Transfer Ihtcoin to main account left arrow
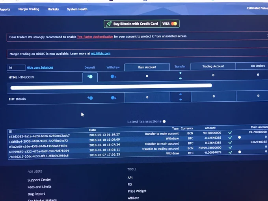 pyautogui.click(x=181, y=99)
